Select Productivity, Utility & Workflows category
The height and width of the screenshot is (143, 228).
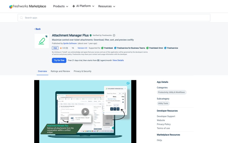172,92
